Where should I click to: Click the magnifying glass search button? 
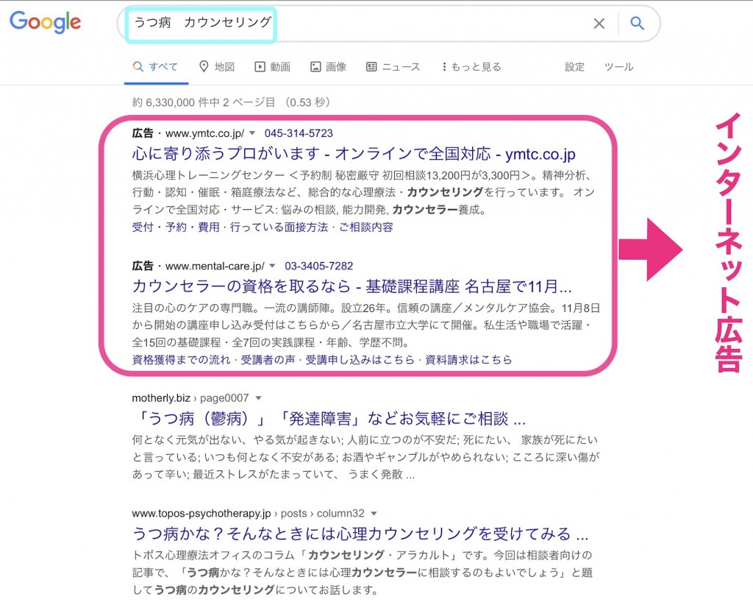click(x=638, y=23)
